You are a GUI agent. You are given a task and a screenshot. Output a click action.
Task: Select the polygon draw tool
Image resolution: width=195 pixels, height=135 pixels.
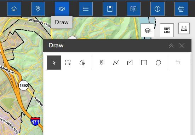[130, 63]
